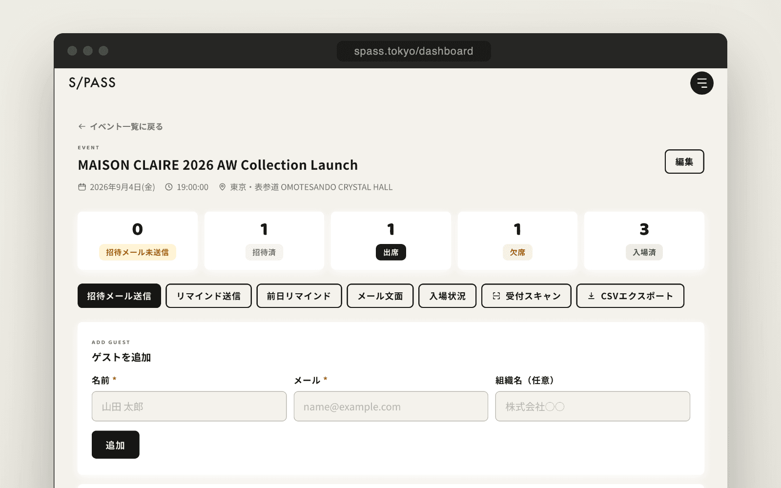781x488 pixels.
Task: Select the 入場済 stat card
Action: 644,241
